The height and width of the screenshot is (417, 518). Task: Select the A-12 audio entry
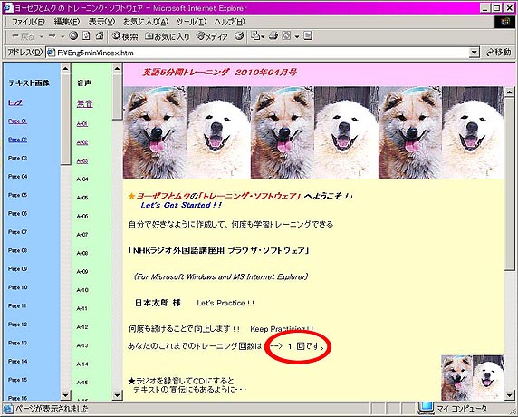pos(82,327)
